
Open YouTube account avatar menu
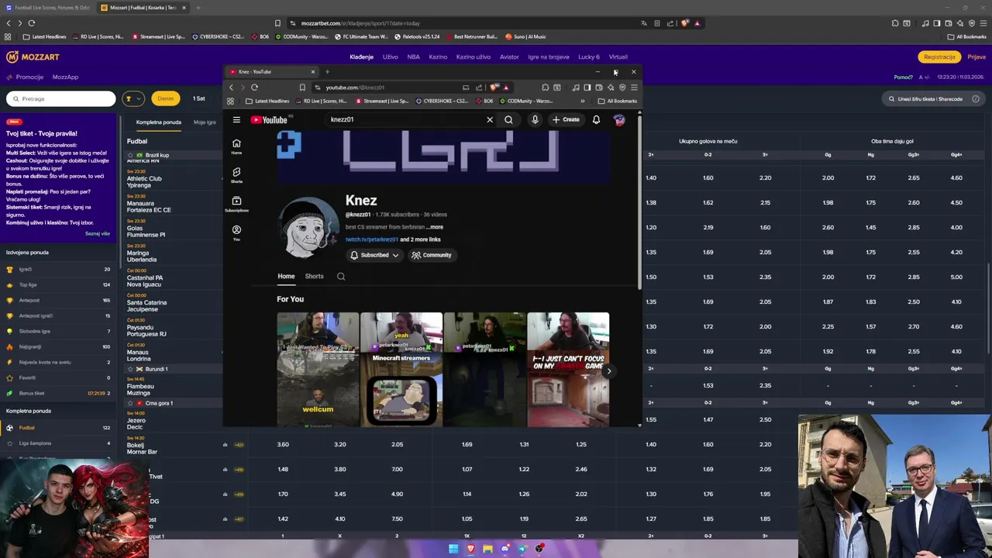pyautogui.click(x=619, y=119)
